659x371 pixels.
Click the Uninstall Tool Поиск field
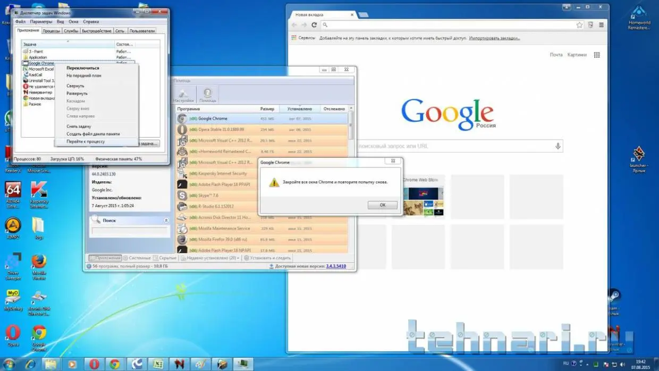click(x=129, y=231)
